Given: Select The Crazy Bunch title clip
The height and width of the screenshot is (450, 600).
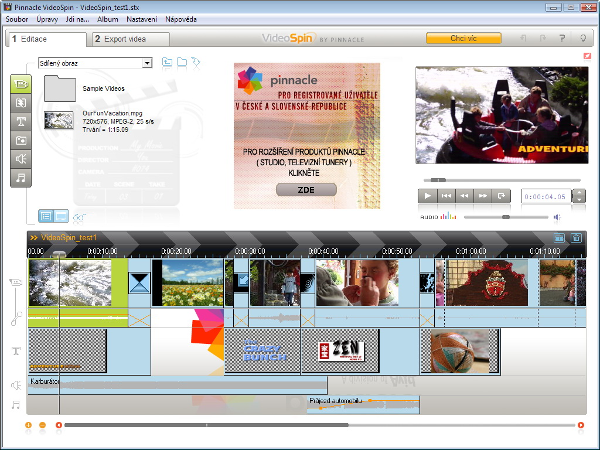Looking at the screenshot, I should [262, 351].
